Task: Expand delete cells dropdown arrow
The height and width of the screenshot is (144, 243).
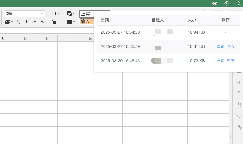Action: pos(58,22)
